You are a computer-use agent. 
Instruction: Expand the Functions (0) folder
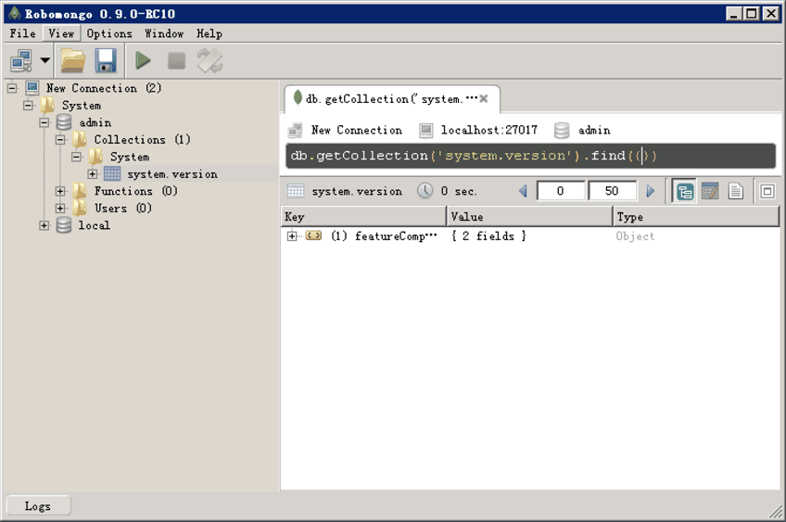point(60,191)
